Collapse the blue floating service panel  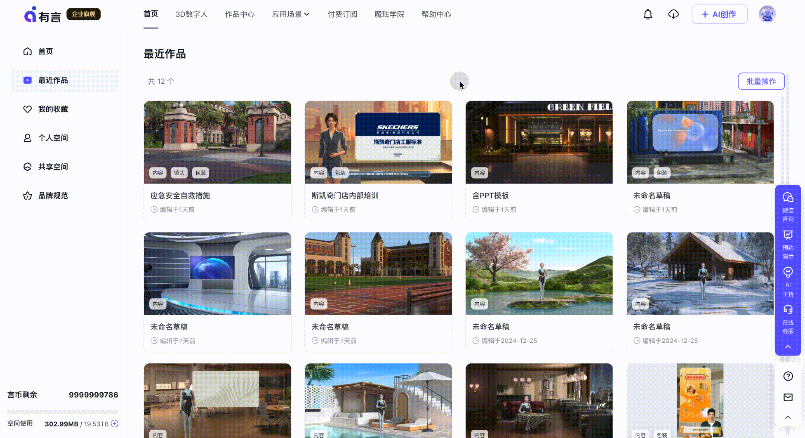(788, 347)
